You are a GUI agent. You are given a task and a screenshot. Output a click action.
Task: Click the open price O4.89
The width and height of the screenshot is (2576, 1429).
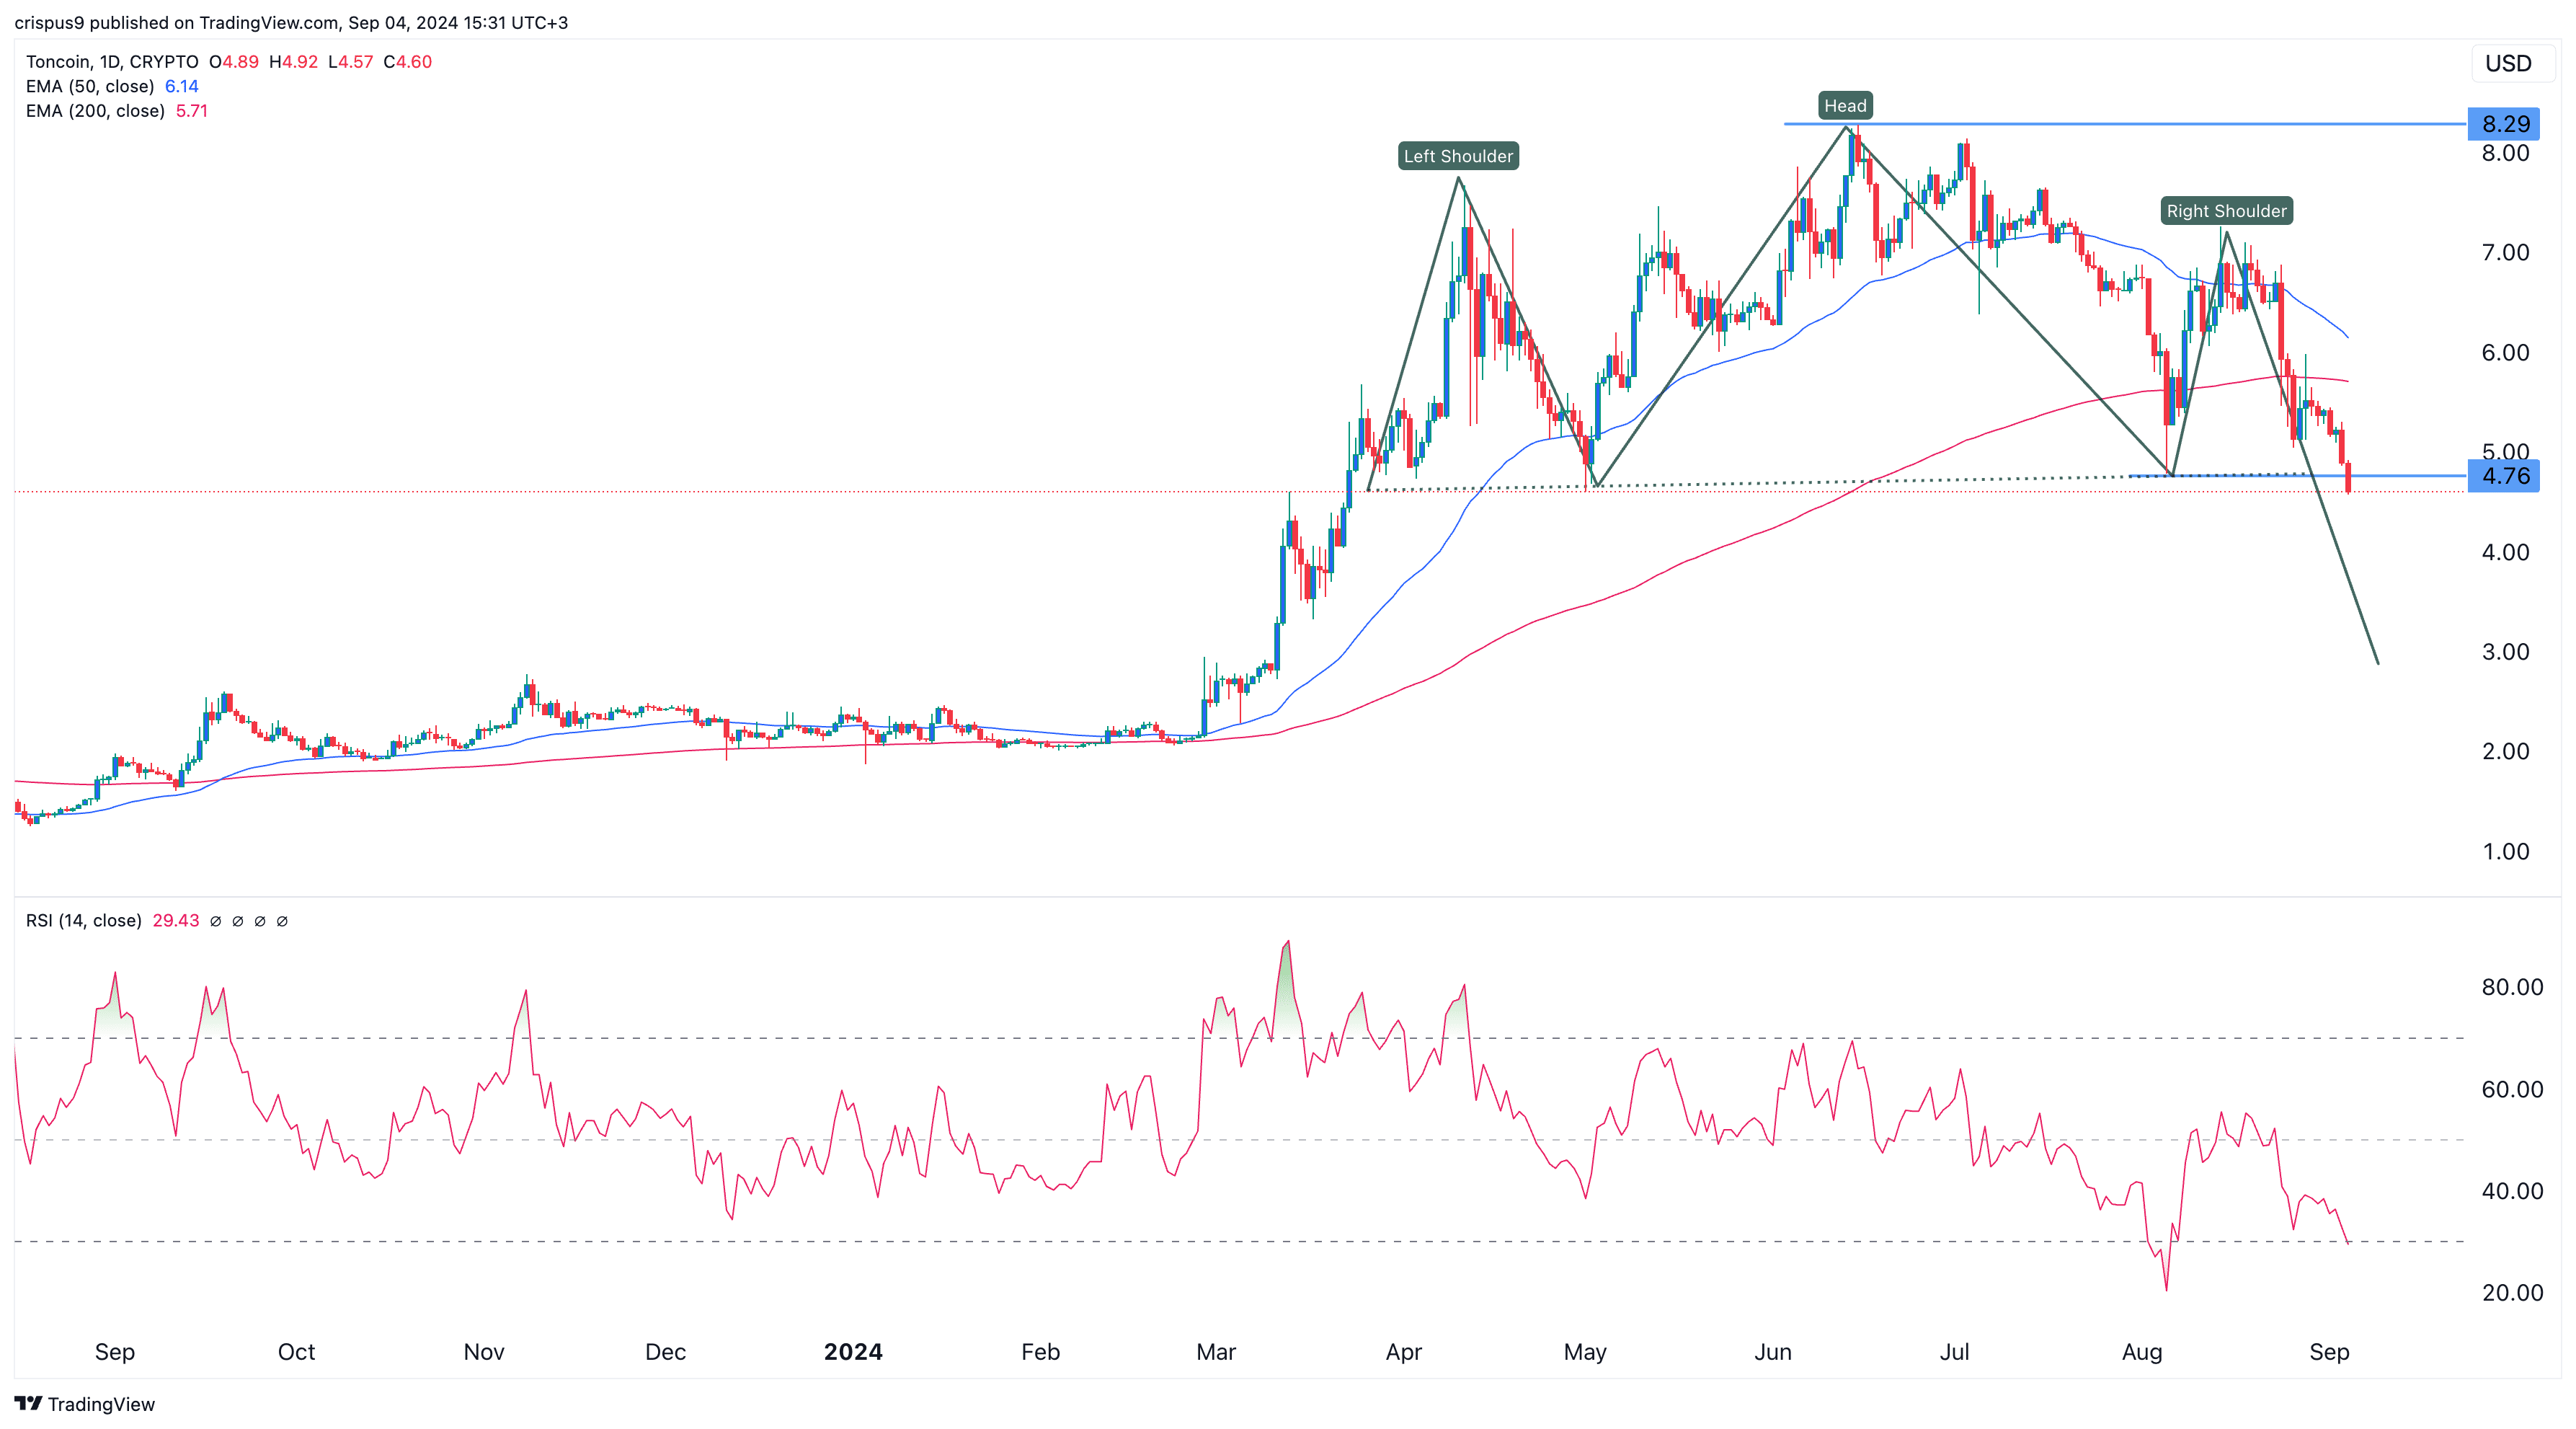pos(234,62)
